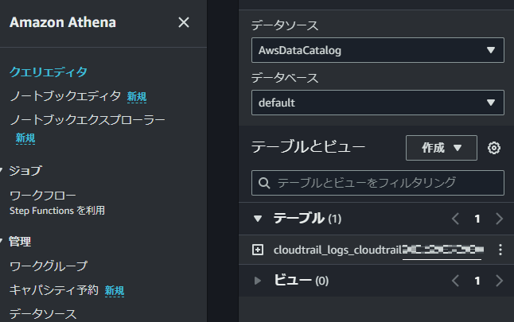Open the ワークグループ page
This screenshot has height=322, width=514.
(49, 266)
